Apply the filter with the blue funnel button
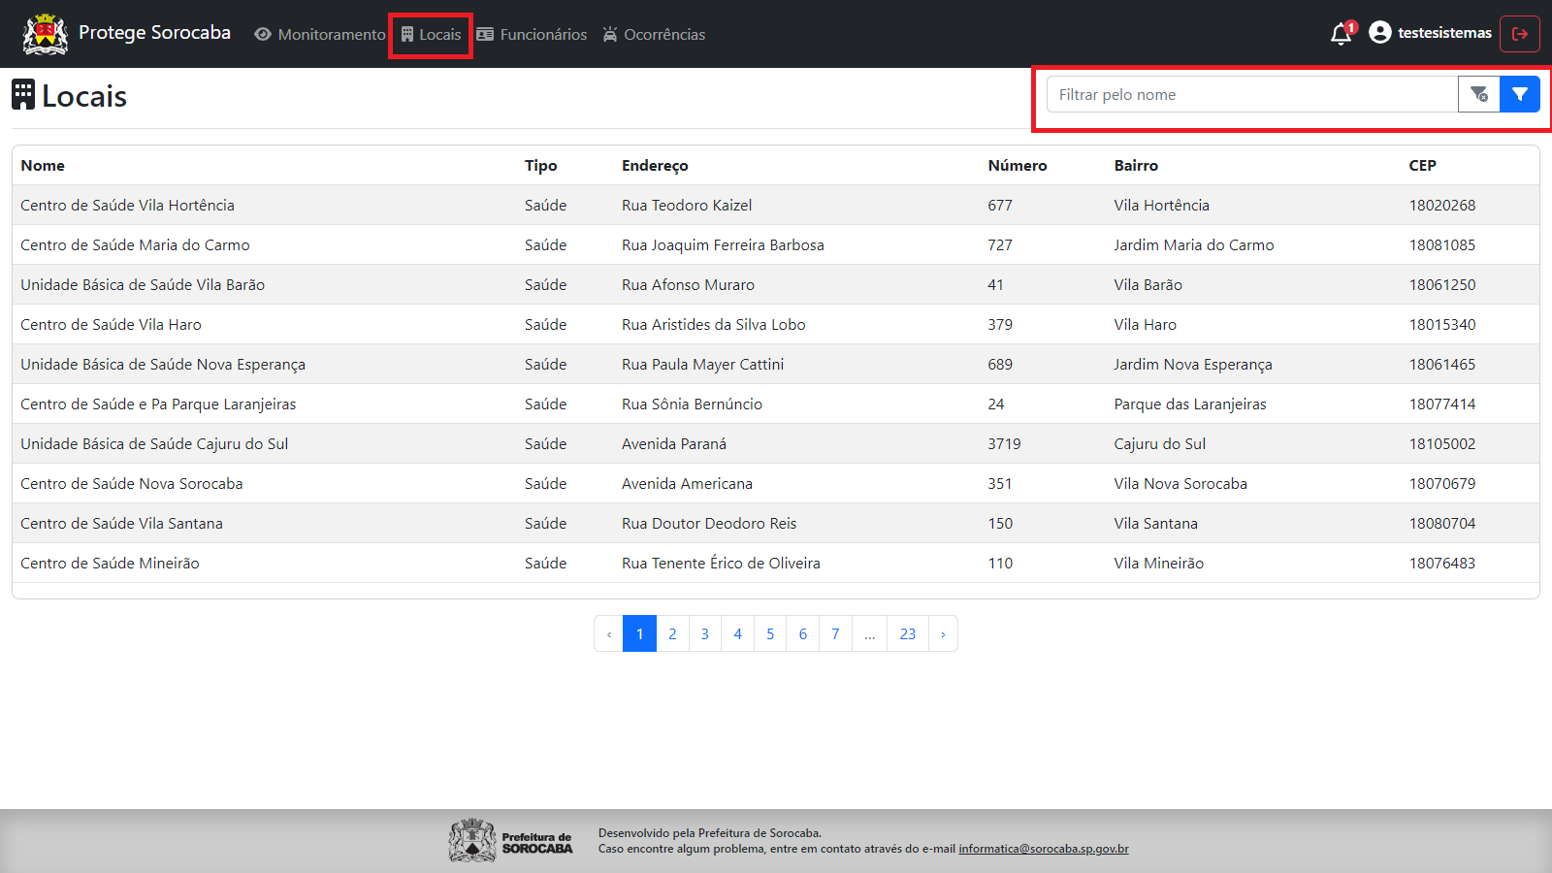 [1520, 94]
